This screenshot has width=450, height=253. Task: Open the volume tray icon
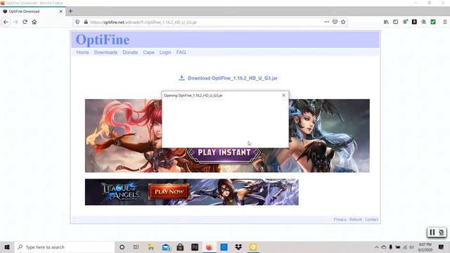412,247
